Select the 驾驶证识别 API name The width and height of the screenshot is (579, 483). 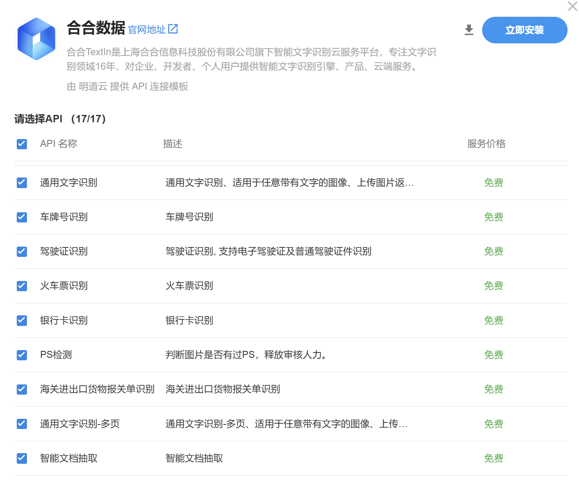click(64, 251)
